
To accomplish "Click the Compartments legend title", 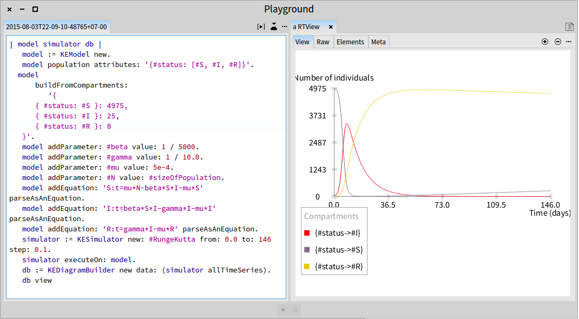I will point(331,216).
